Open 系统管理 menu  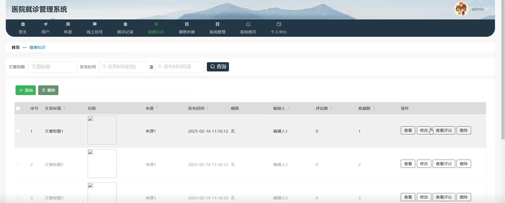[x=217, y=28]
